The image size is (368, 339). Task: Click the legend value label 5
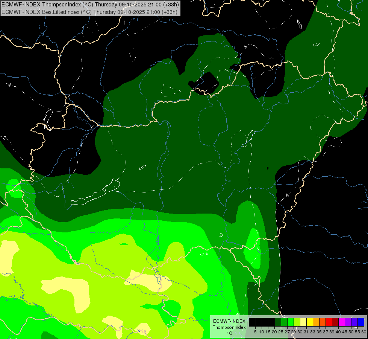[255, 332]
